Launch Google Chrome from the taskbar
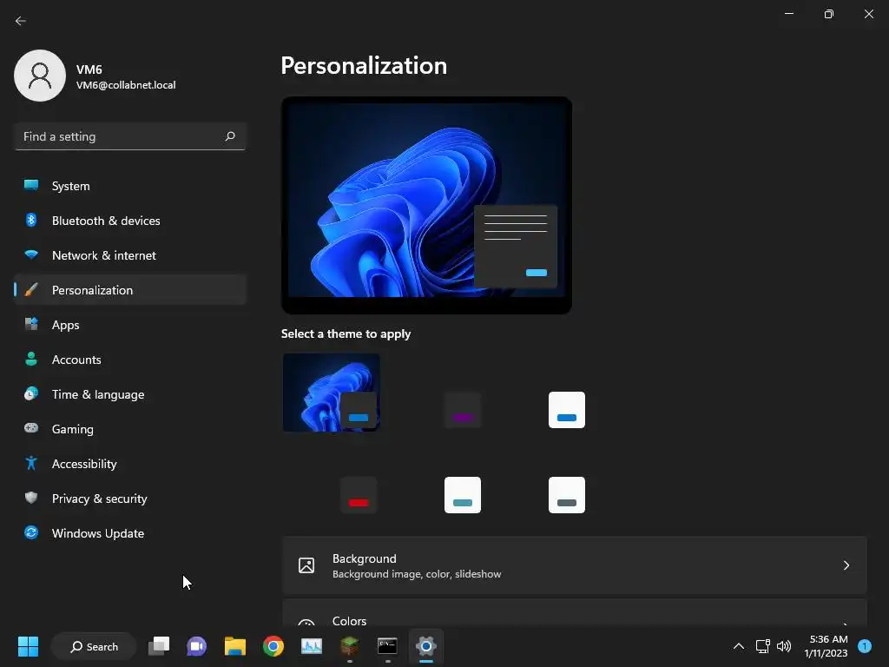This screenshot has height=667, width=889. click(x=273, y=646)
